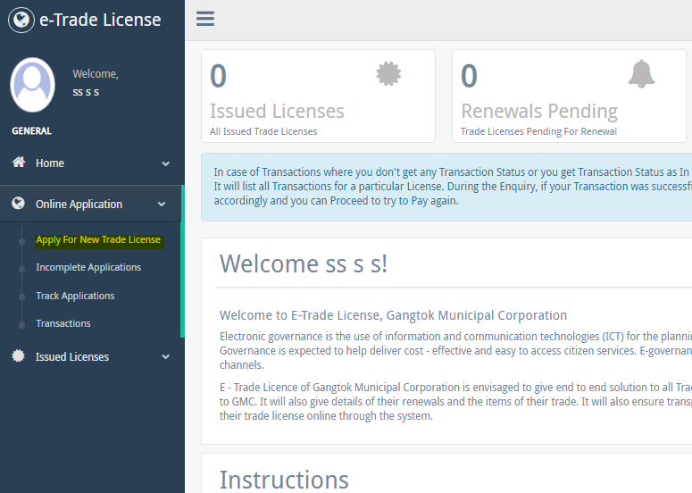
Task: Go to Track Applications
Action: pyautogui.click(x=75, y=296)
